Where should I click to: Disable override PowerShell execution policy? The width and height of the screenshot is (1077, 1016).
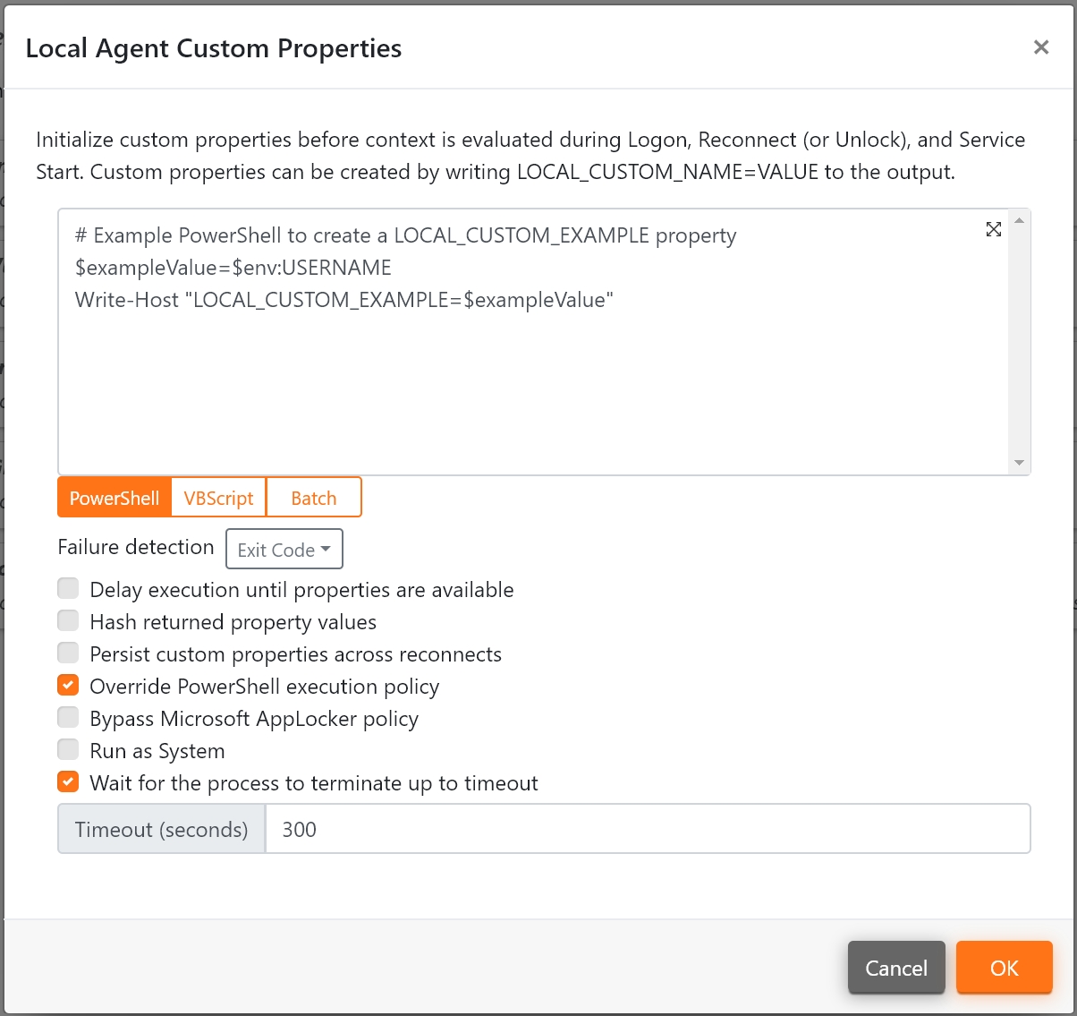pos(68,685)
